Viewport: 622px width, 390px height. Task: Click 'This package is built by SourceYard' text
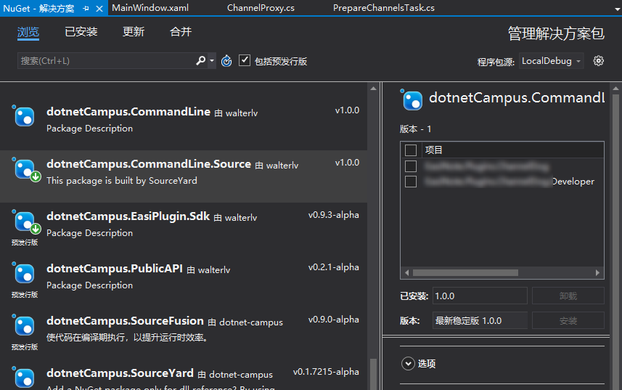(122, 181)
